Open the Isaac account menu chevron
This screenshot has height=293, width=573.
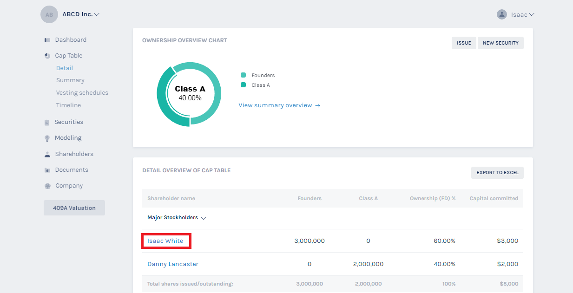tap(532, 14)
